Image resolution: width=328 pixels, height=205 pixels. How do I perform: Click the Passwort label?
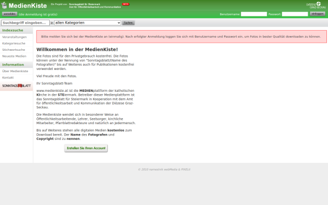coord(274,14)
